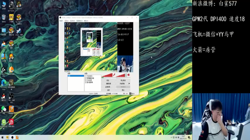Open the Recycle Bin on desktop
This screenshot has height=140, width=250.
(4, 18)
